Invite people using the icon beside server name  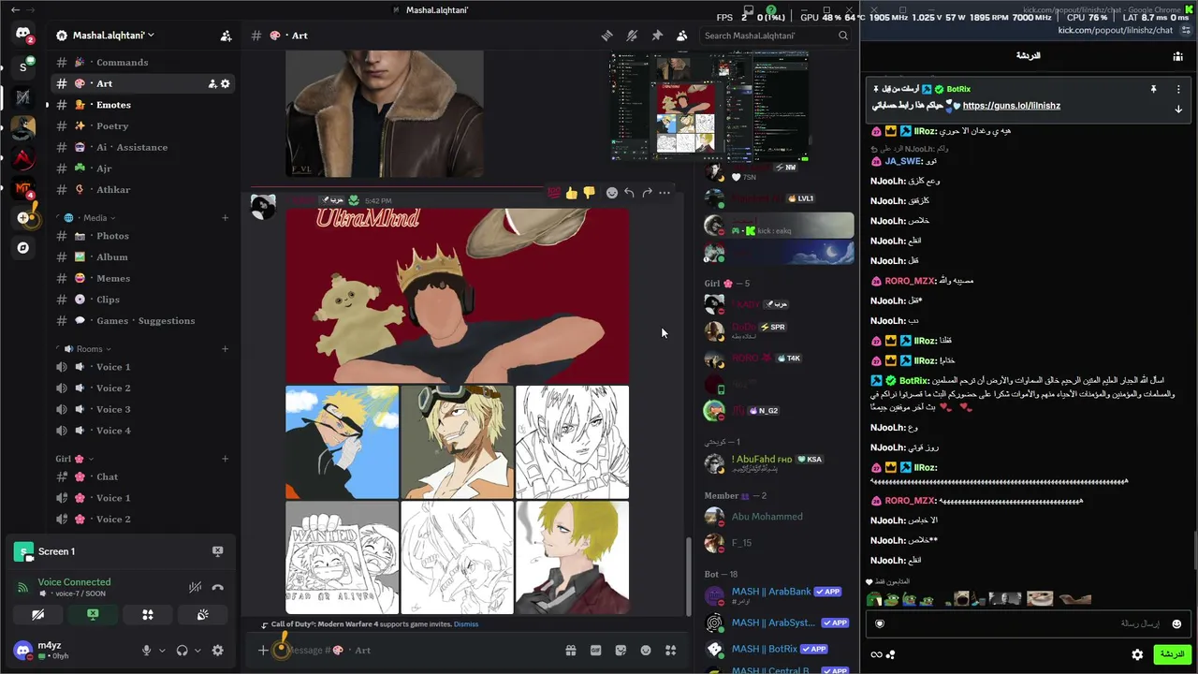226,36
